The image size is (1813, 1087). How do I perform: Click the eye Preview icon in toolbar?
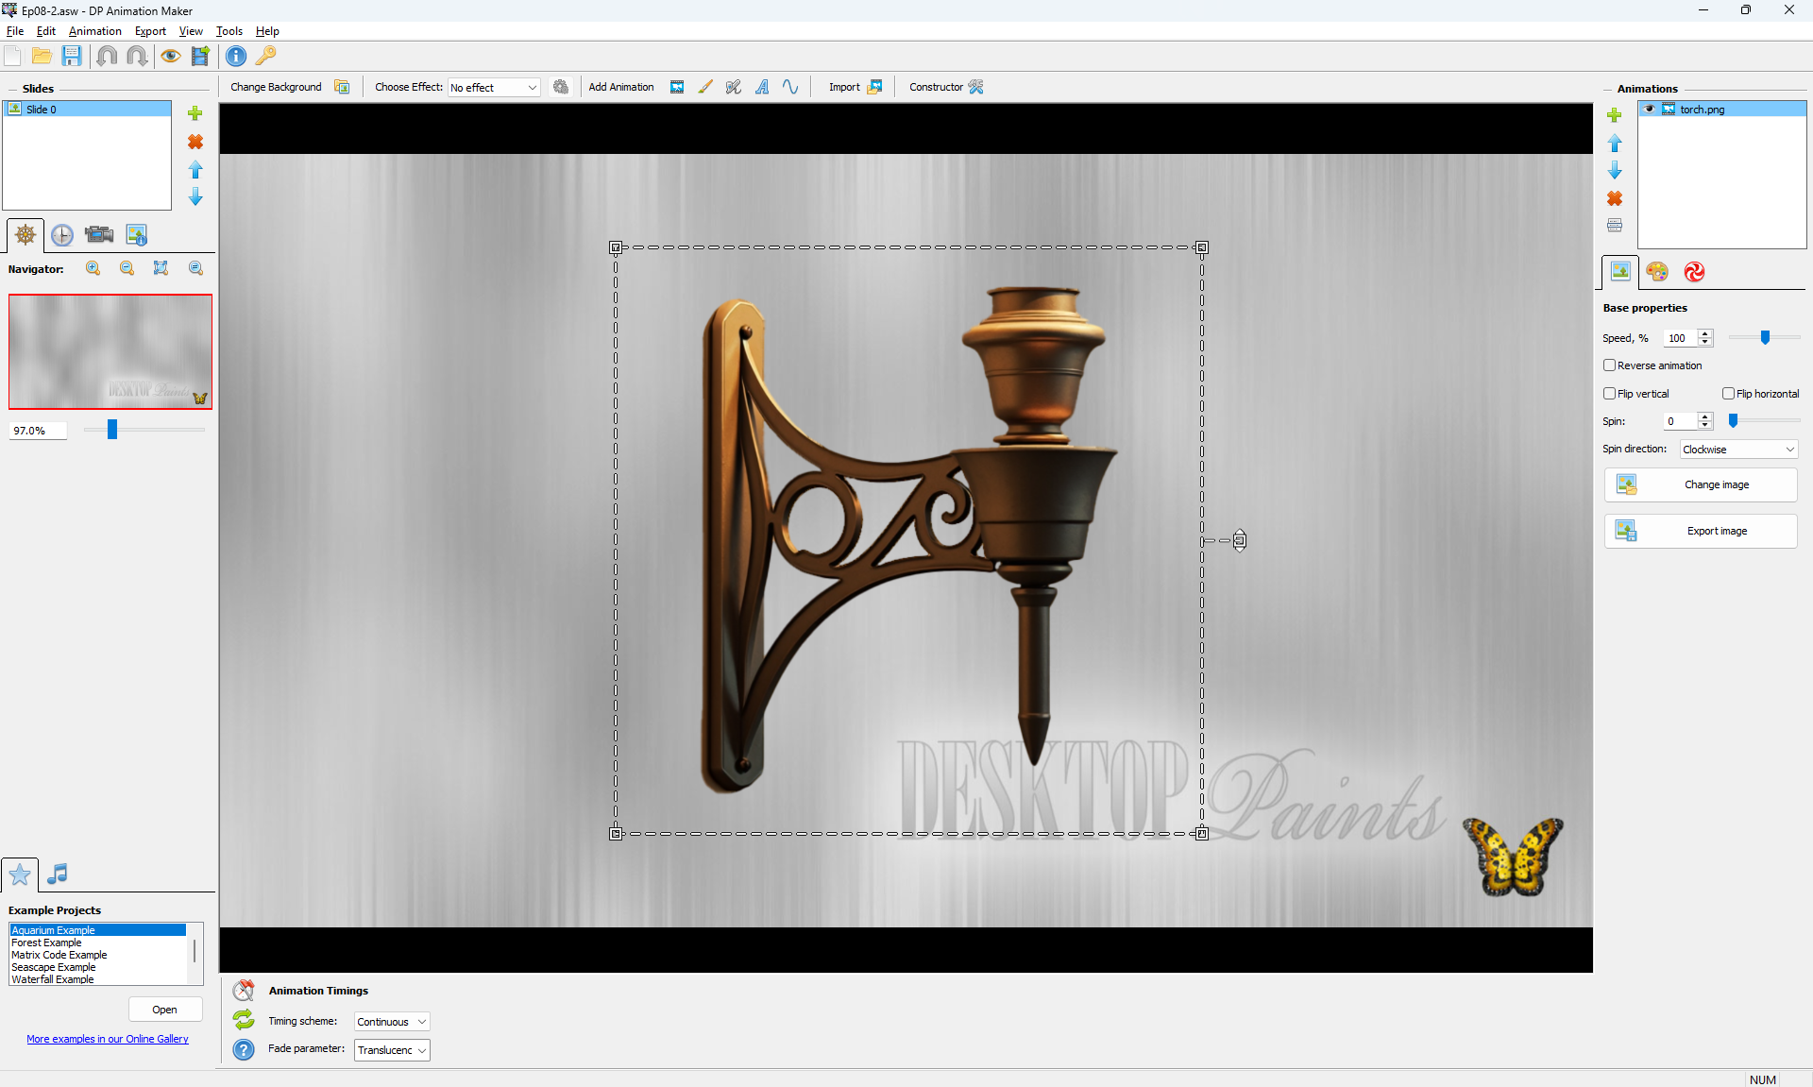coord(170,56)
